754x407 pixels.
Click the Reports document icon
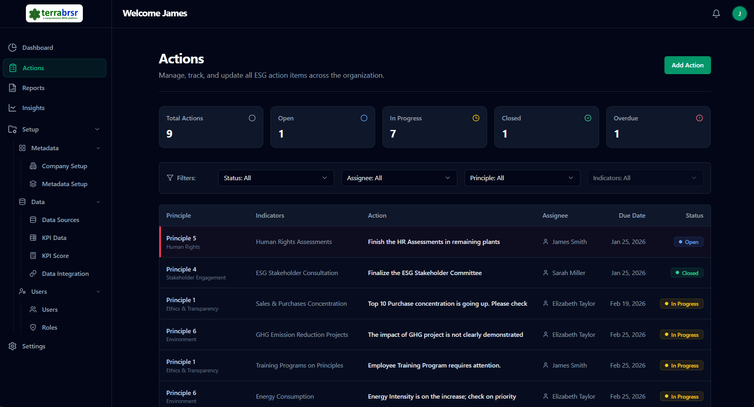(x=13, y=88)
